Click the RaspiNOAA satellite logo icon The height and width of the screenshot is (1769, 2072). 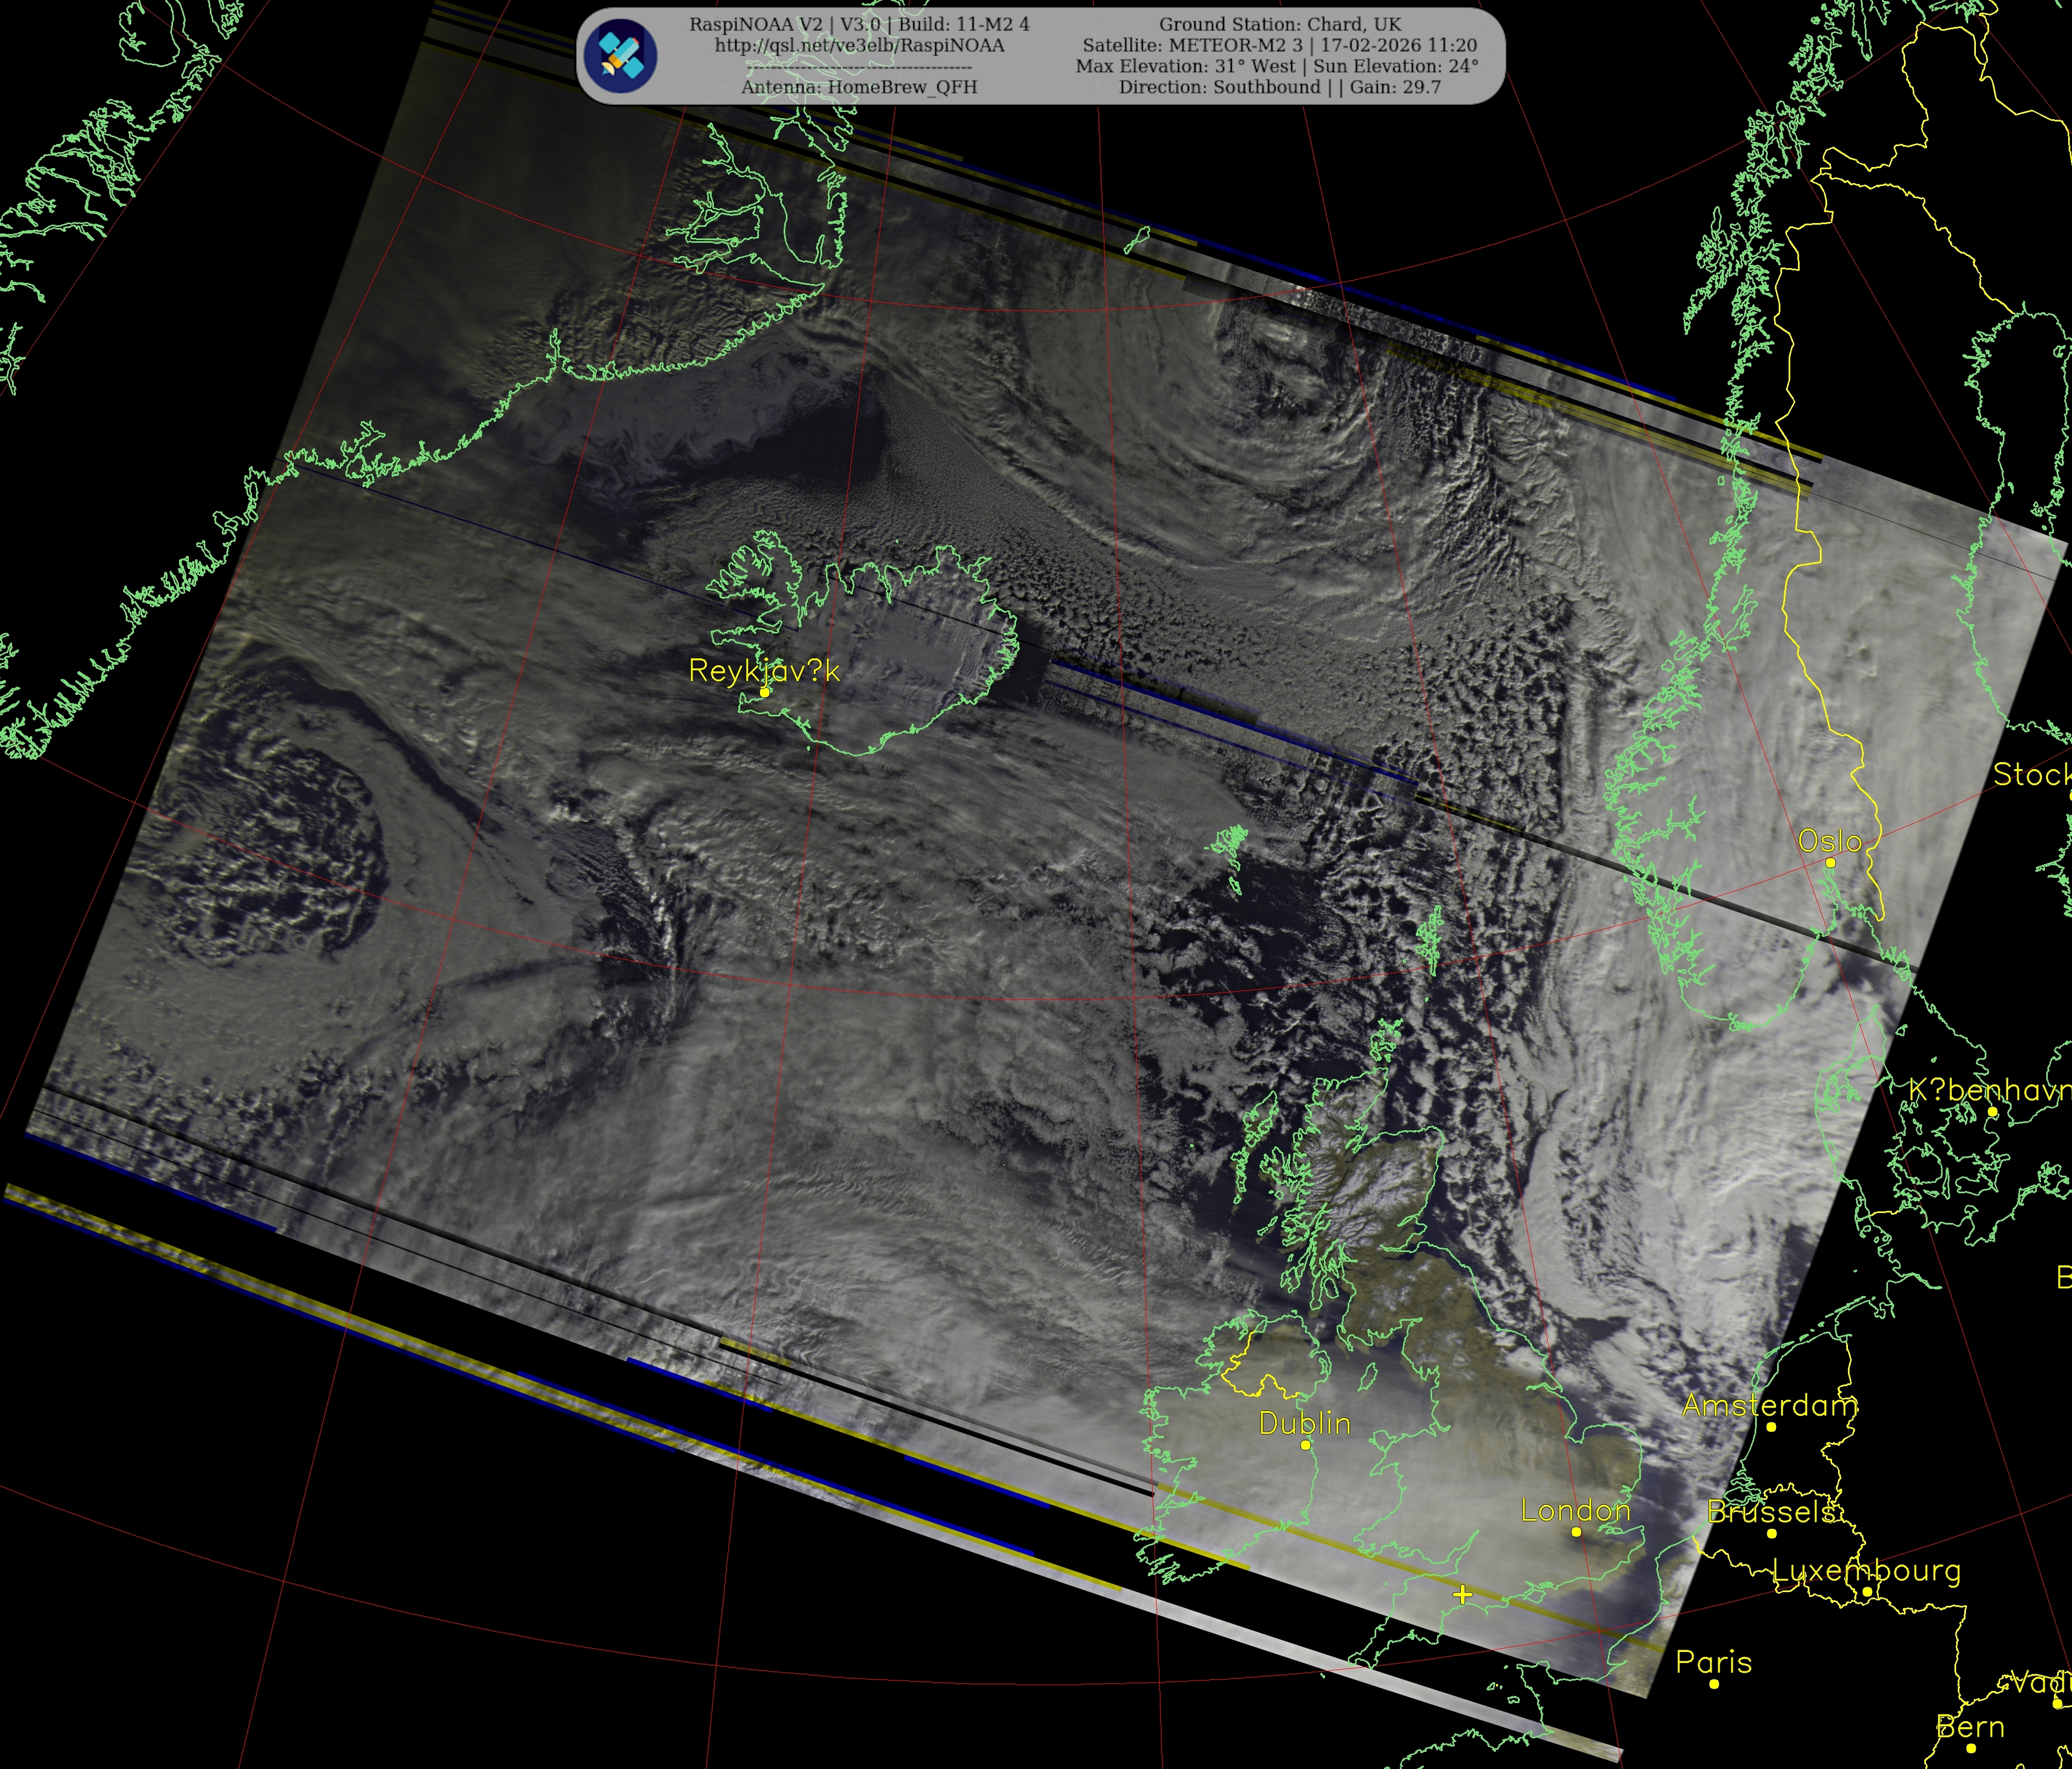(x=620, y=56)
